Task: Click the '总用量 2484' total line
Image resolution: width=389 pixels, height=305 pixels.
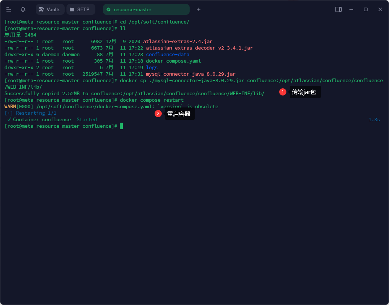Action: [20, 35]
